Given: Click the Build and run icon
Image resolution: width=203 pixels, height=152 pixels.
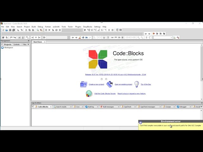Looking at the screenshot, I should click(53, 30).
